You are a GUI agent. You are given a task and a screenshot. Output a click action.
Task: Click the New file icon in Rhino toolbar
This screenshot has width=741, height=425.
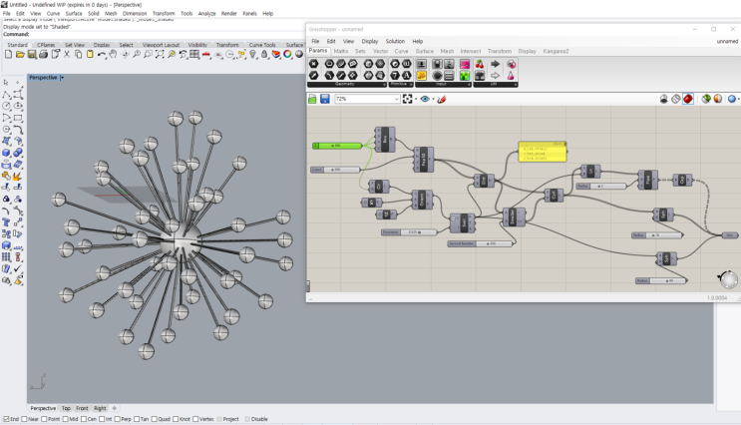[x=8, y=54]
